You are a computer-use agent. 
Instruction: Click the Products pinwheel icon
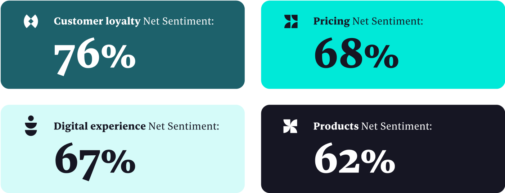coord(290,126)
